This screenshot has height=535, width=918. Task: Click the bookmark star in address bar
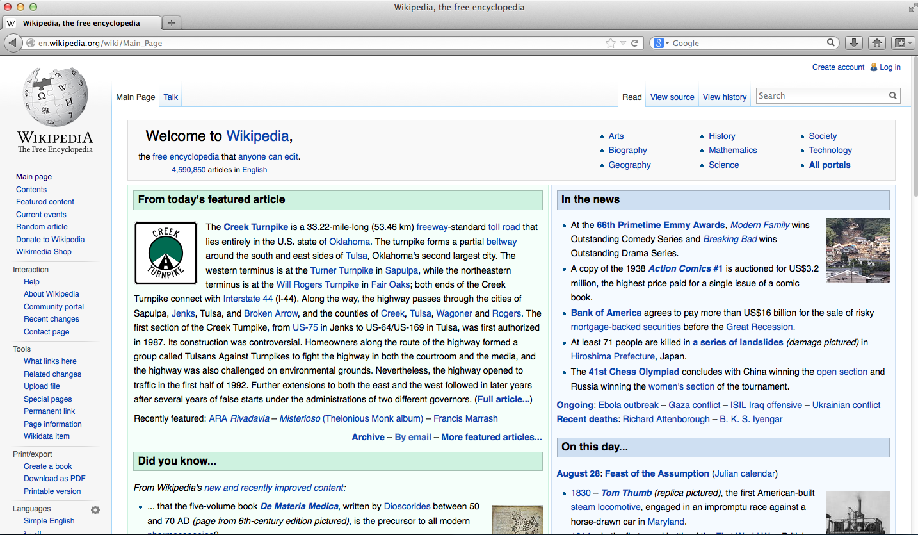click(x=611, y=43)
